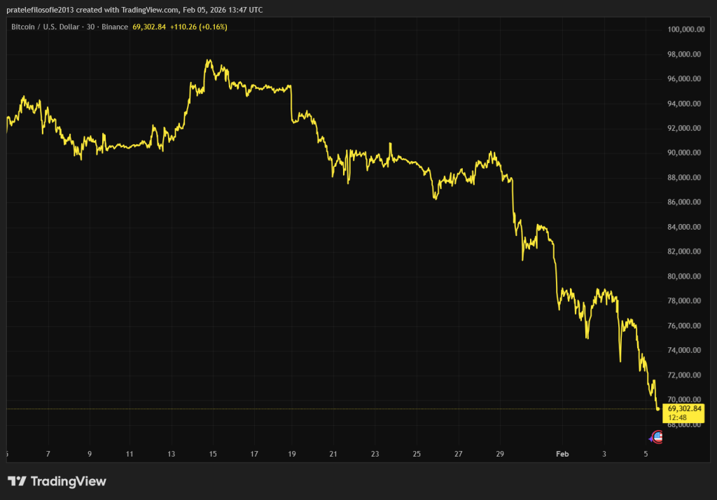The image size is (717, 500).
Task: Click the 12:48 countdown on the price tag
Action: click(676, 417)
